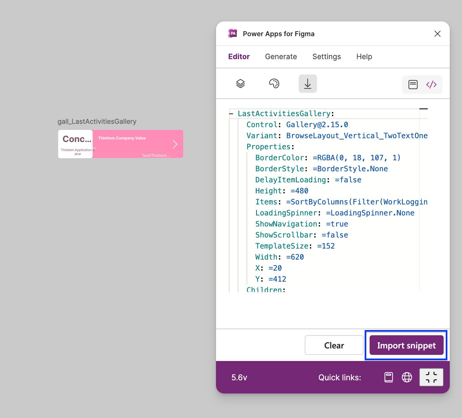The height and width of the screenshot is (418, 462).
Task: Open the Settings tab
Action: click(x=326, y=57)
